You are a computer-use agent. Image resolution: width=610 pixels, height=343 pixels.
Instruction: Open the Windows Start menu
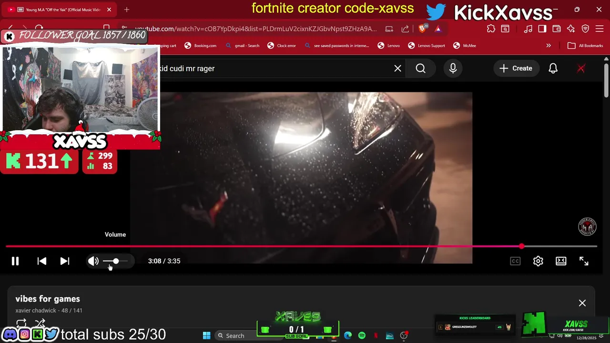click(206, 336)
